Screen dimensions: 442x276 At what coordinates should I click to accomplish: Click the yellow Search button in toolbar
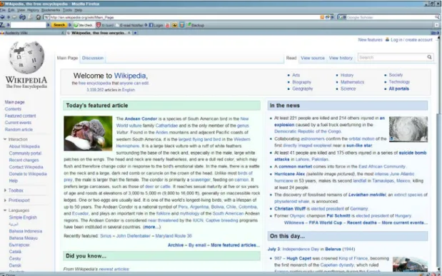[59, 25]
